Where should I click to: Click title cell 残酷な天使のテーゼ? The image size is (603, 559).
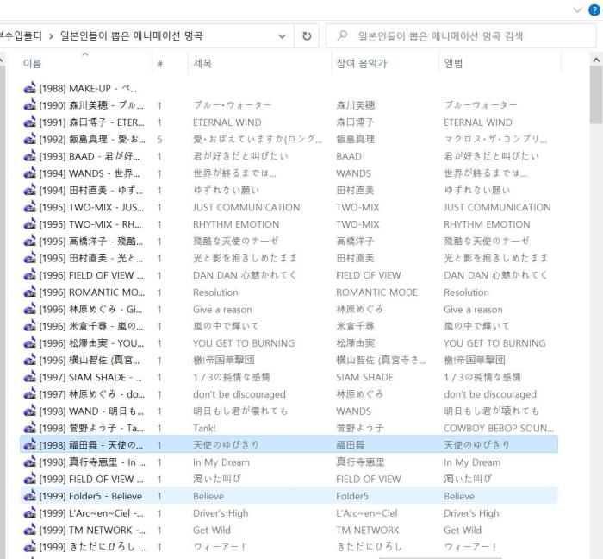[236, 241]
